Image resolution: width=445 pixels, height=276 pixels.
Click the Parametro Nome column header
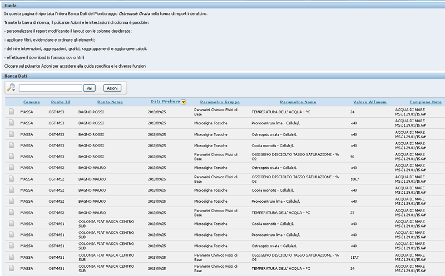(x=298, y=102)
